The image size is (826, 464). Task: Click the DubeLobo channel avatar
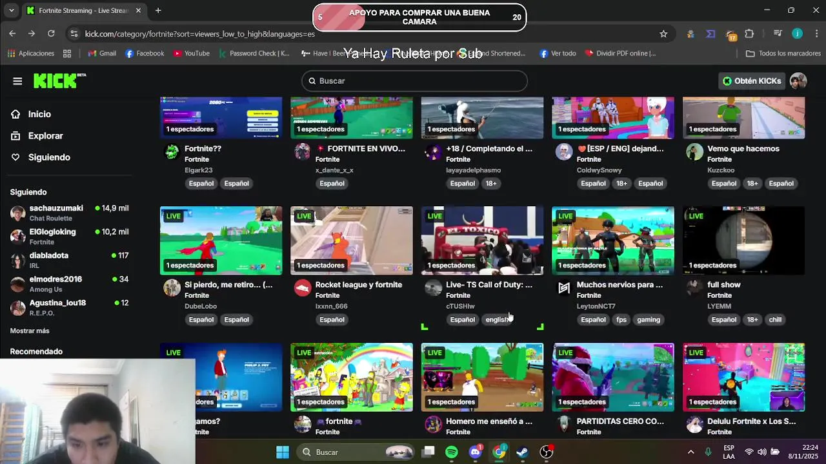[172, 287]
